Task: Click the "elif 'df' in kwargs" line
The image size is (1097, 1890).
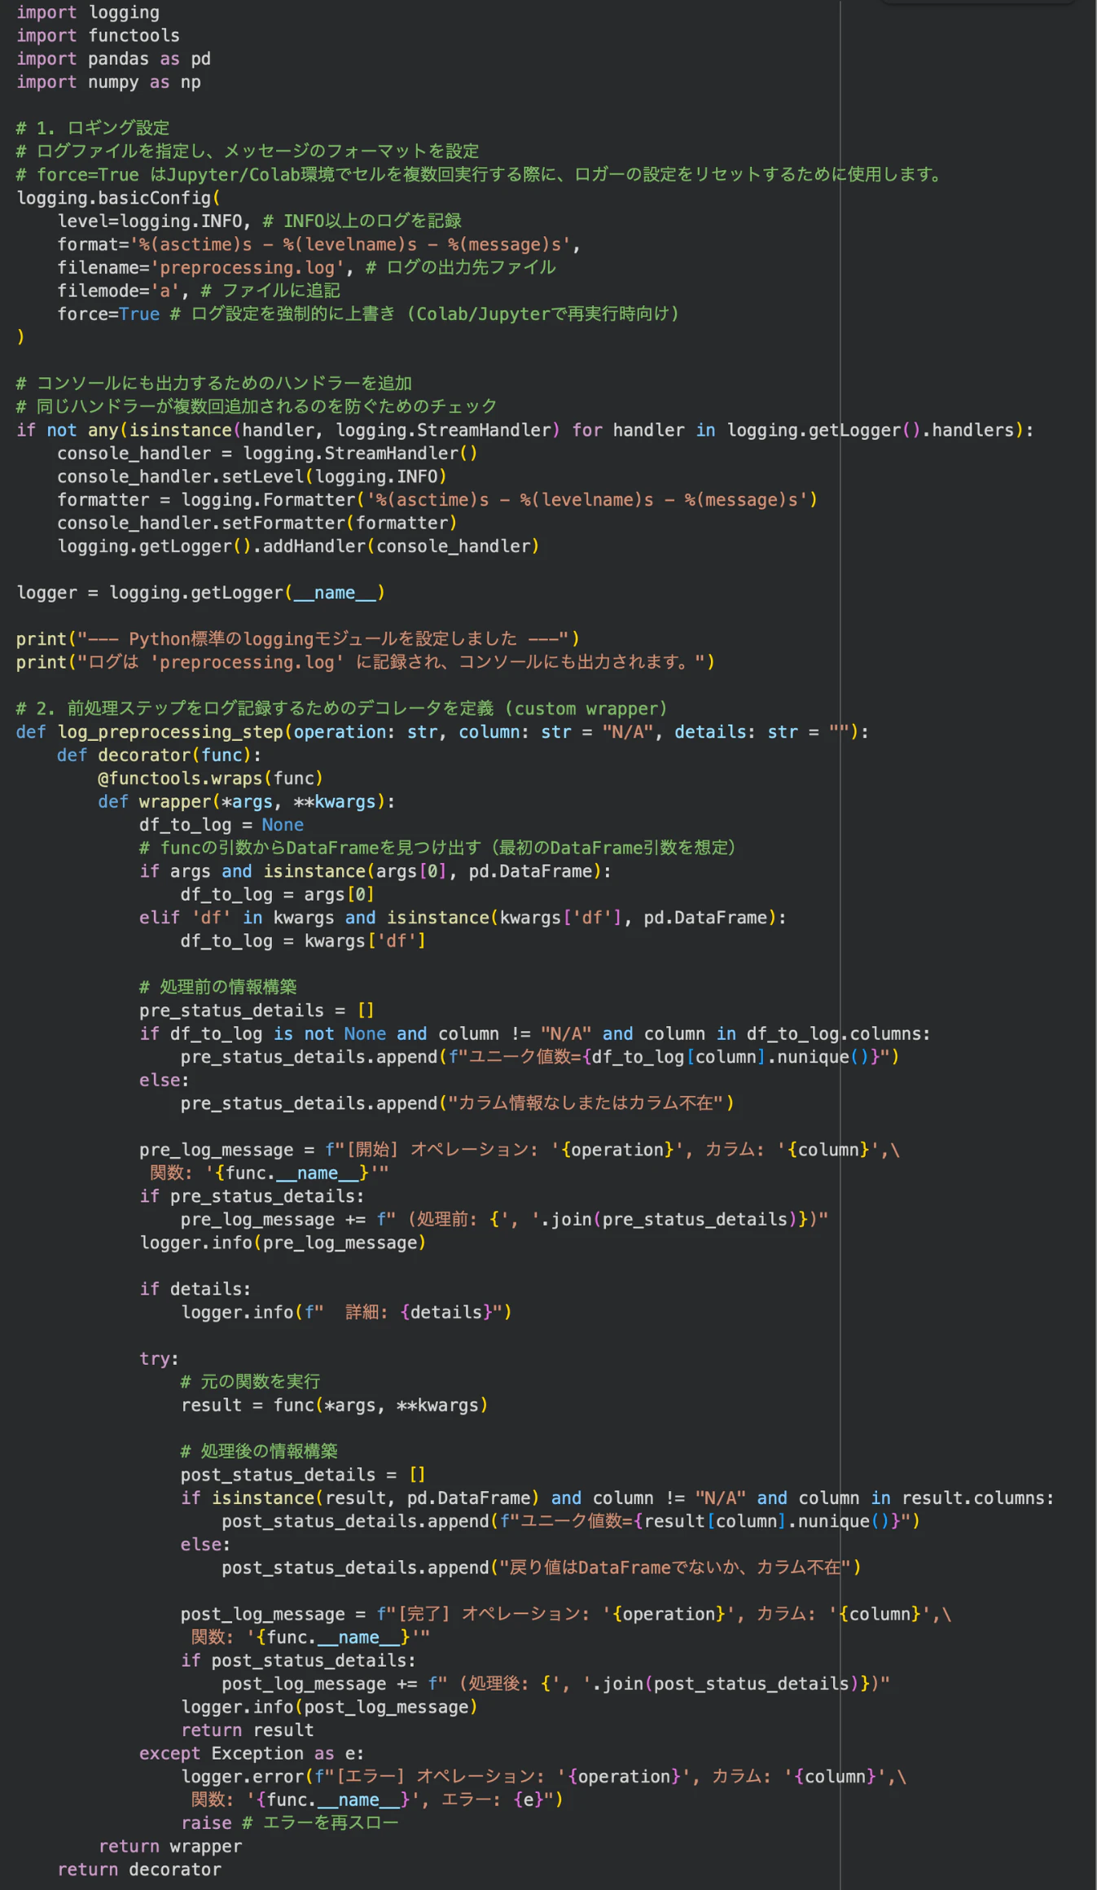Action: point(463,918)
